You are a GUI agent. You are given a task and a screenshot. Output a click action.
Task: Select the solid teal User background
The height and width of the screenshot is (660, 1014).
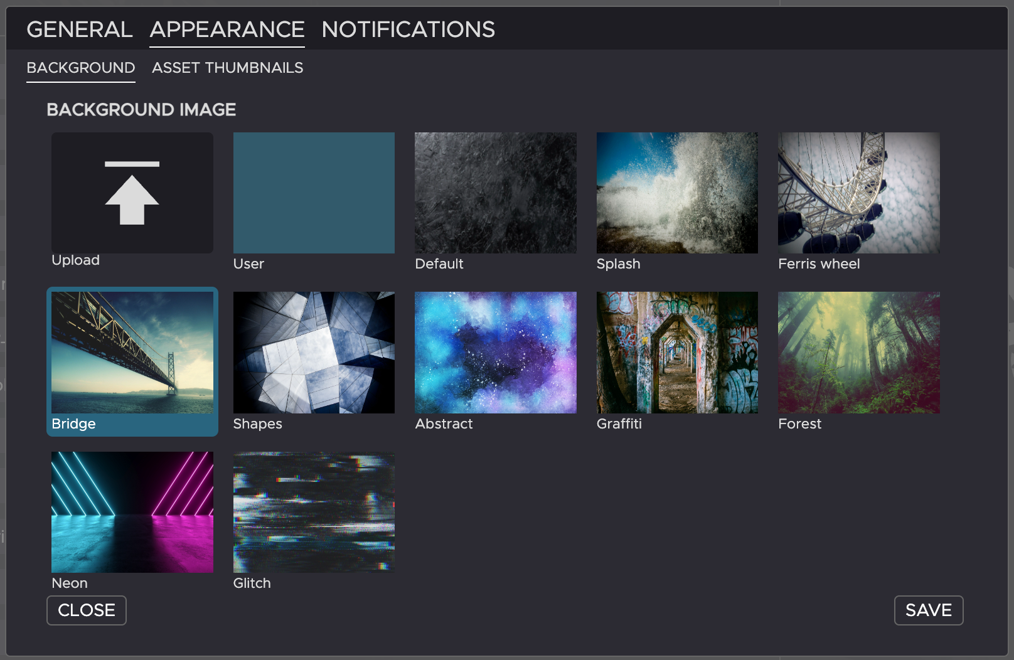(314, 193)
